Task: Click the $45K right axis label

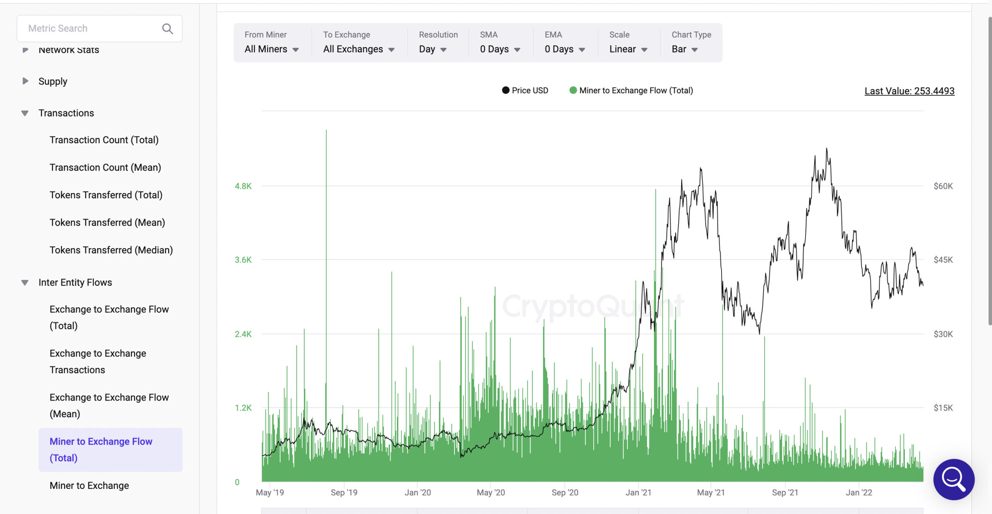Action: (x=943, y=260)
